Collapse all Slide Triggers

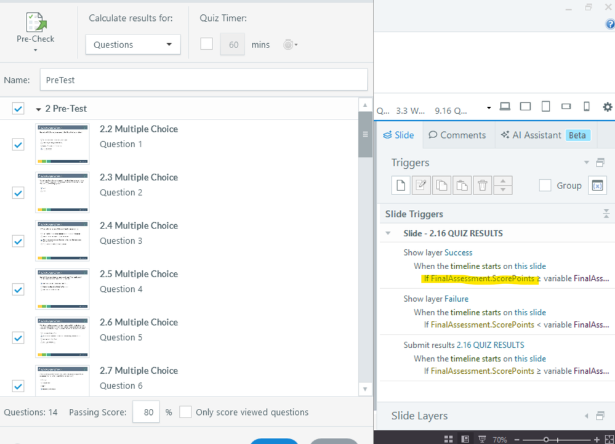pos(606,214)
